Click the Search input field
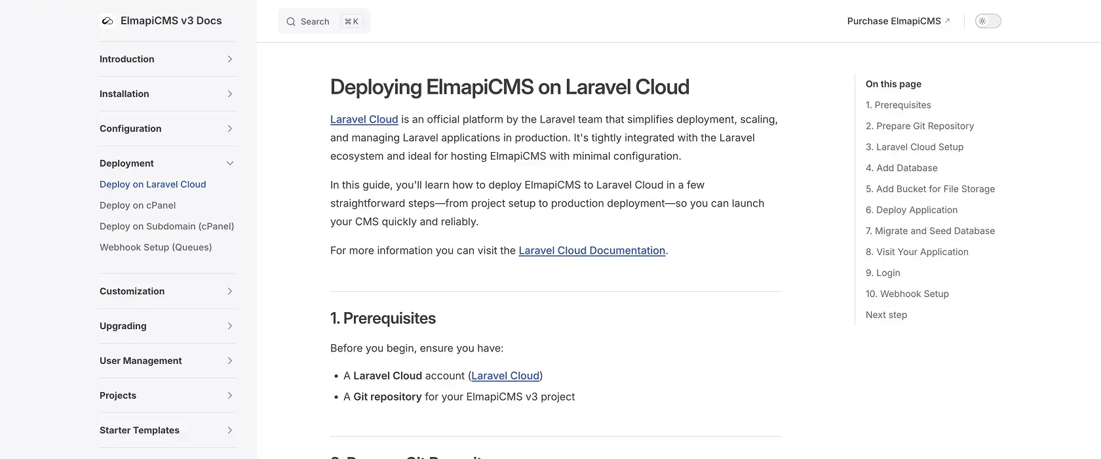This screenshot has width=1101, height=459. [x=324, y=21]
